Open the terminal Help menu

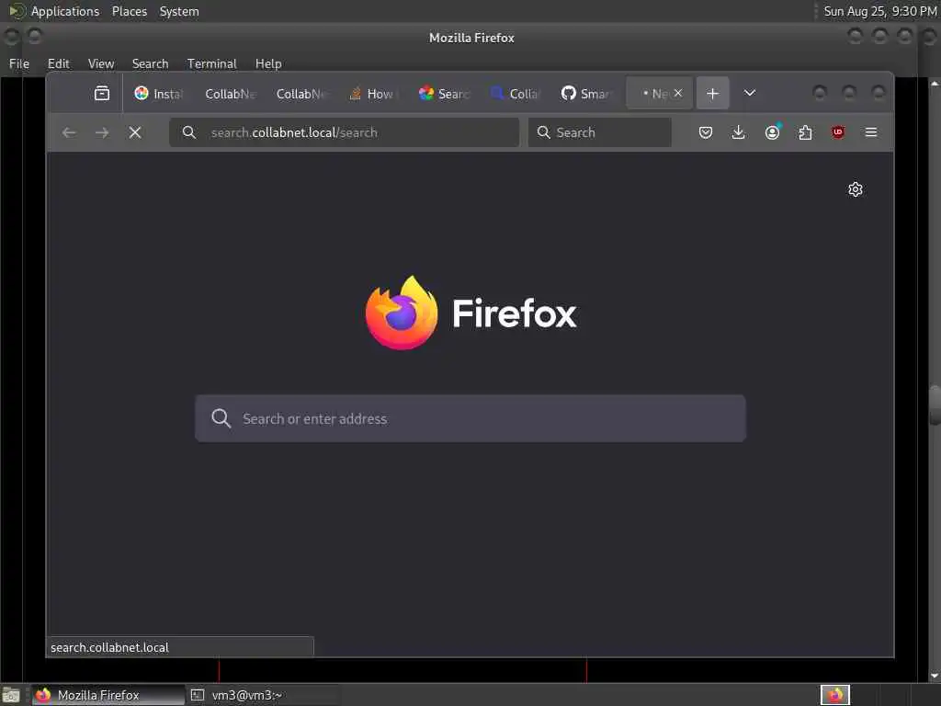pyautogui.click(x=268, y=63)
